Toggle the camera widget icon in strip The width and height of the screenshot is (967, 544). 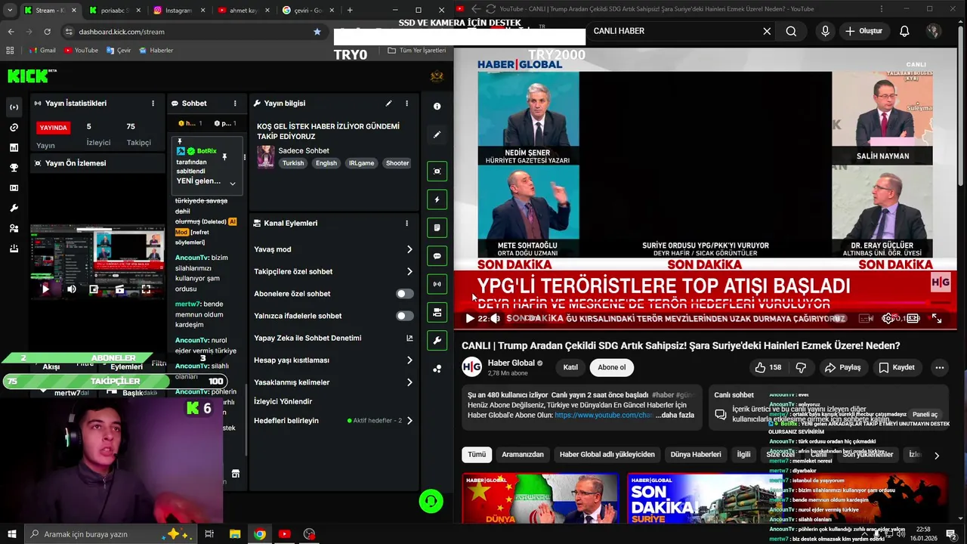[x=437, y=313]
